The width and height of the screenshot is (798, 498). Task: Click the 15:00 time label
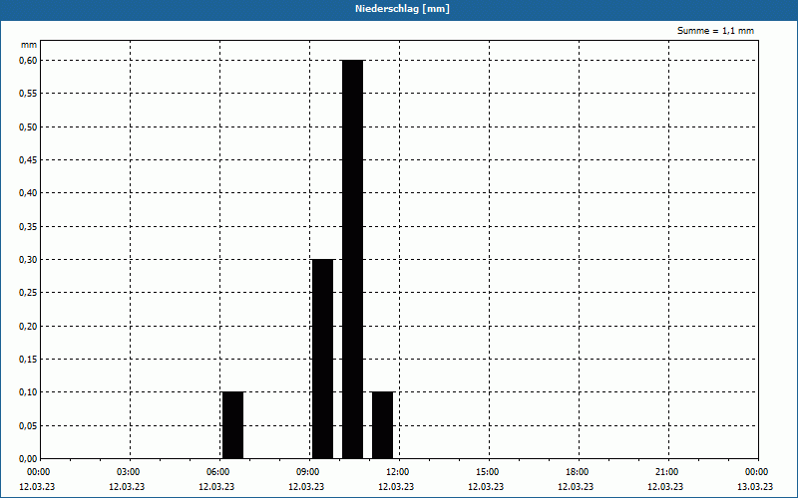[x=488, y=472]
